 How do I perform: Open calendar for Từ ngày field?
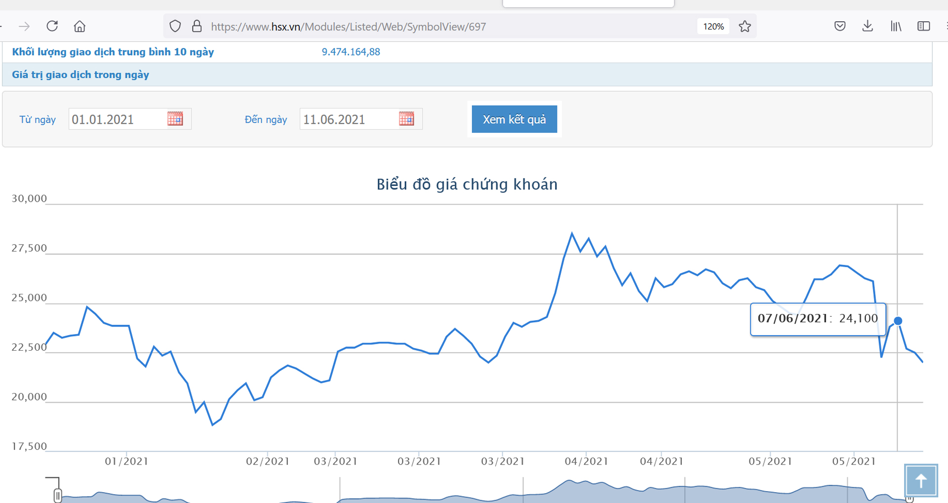[175, 119]
